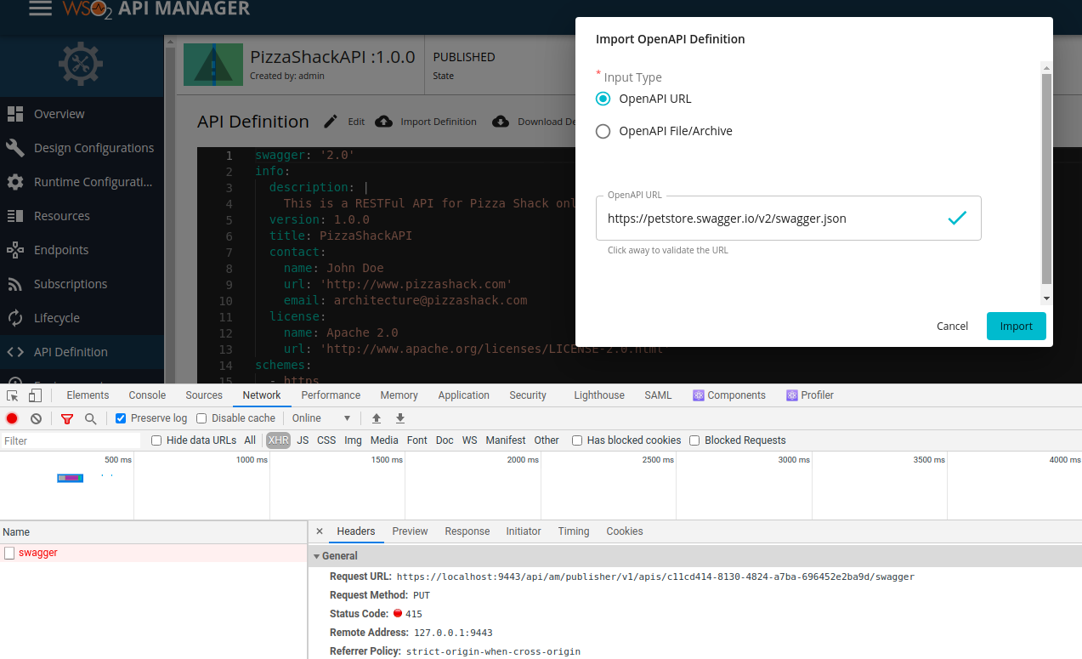Select the WS filter type
The image size is (1082, 659).
469,440
